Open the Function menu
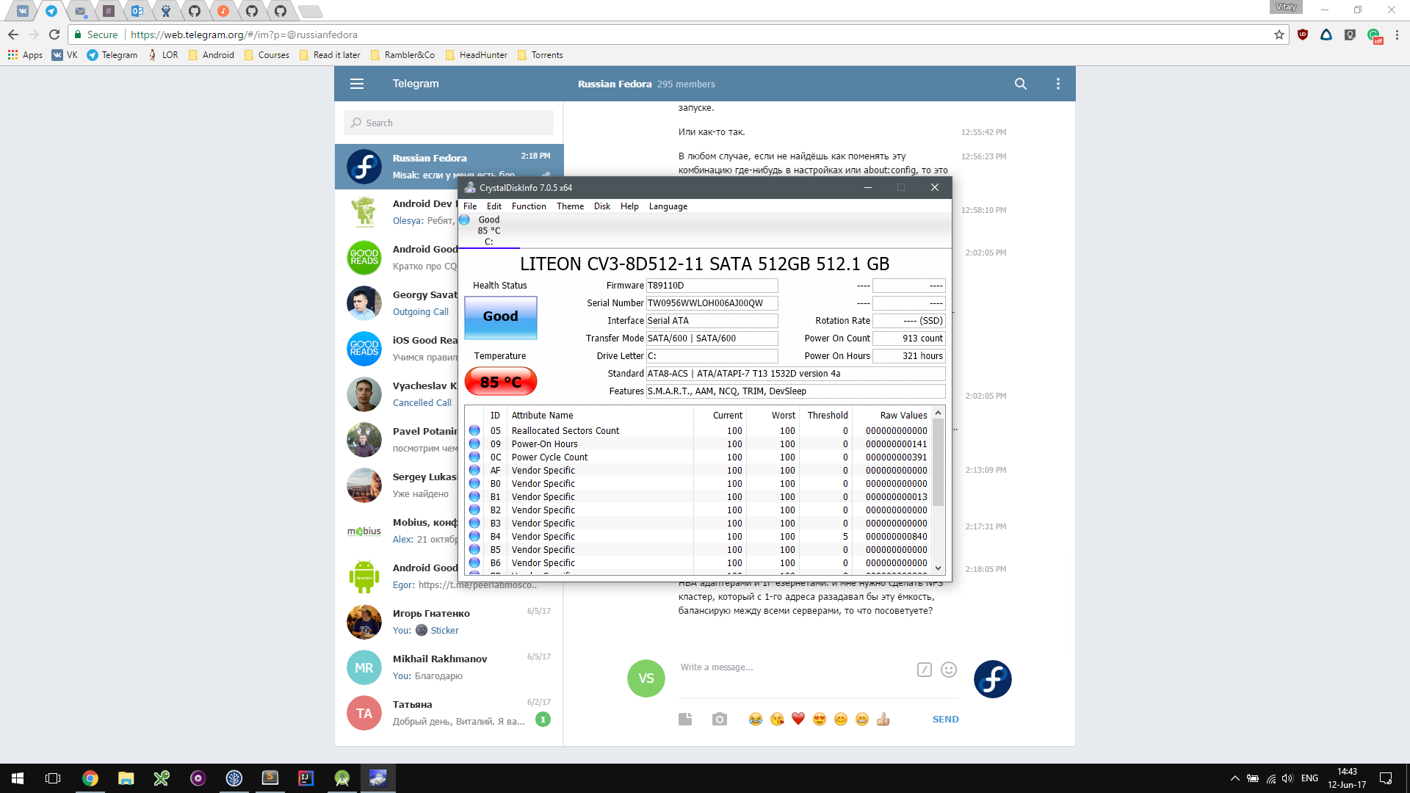This screenshot has height=793, width=1410. point(529,206)
